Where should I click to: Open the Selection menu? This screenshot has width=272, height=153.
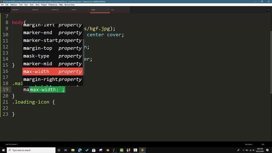14,5
